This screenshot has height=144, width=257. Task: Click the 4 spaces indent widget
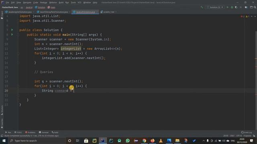(247, 136)
